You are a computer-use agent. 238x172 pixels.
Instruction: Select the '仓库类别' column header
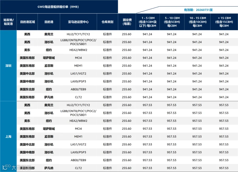tap(107, 22)
